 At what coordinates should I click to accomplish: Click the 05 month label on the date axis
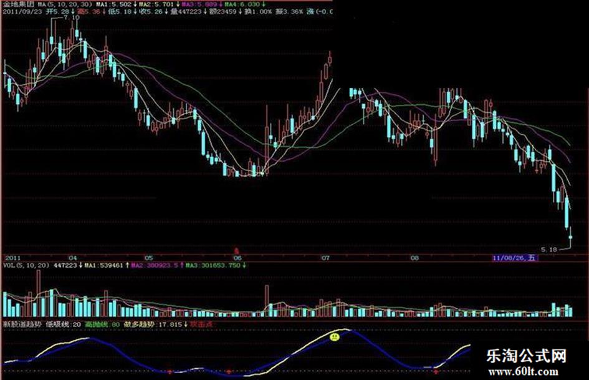pos(149,258)
